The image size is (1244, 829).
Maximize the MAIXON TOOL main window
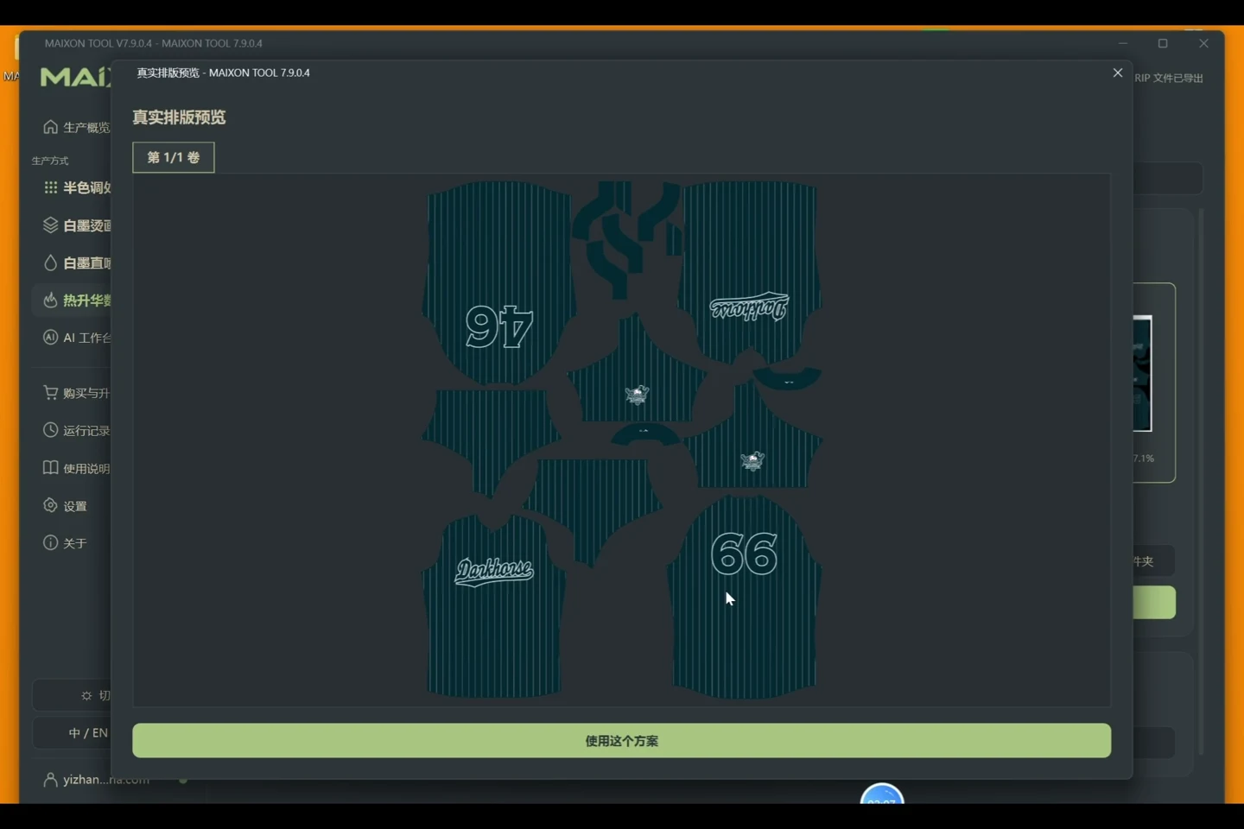click(1163, 43)
